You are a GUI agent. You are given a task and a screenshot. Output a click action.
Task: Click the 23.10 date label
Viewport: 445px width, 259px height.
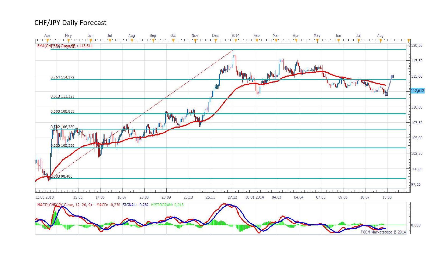pos(188,197)
